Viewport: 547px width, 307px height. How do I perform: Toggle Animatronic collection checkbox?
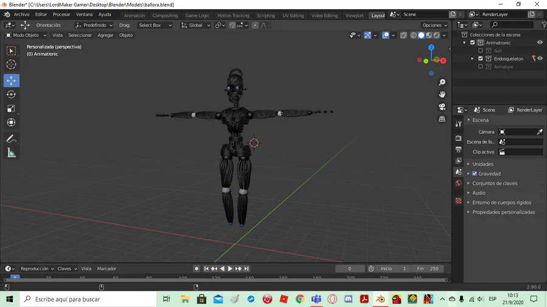point(473,42)
